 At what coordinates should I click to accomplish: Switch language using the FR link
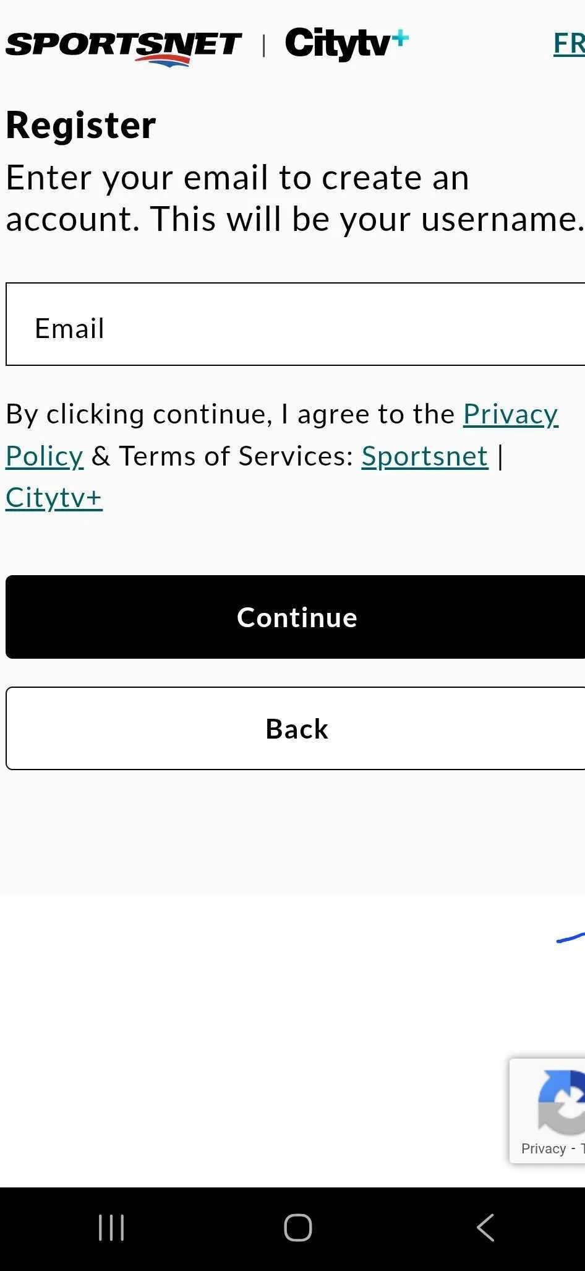tap(568, 43)
